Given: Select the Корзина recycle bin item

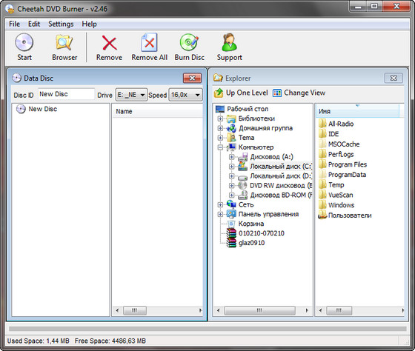Looking at the screenshot, I should [245, 224].
